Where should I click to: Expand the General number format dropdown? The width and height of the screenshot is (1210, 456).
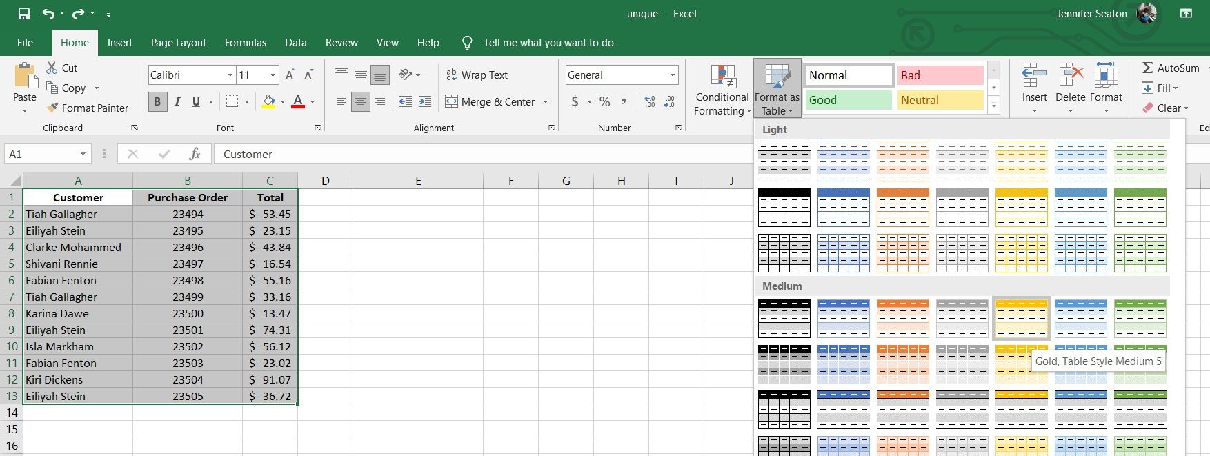click(672, 75)
